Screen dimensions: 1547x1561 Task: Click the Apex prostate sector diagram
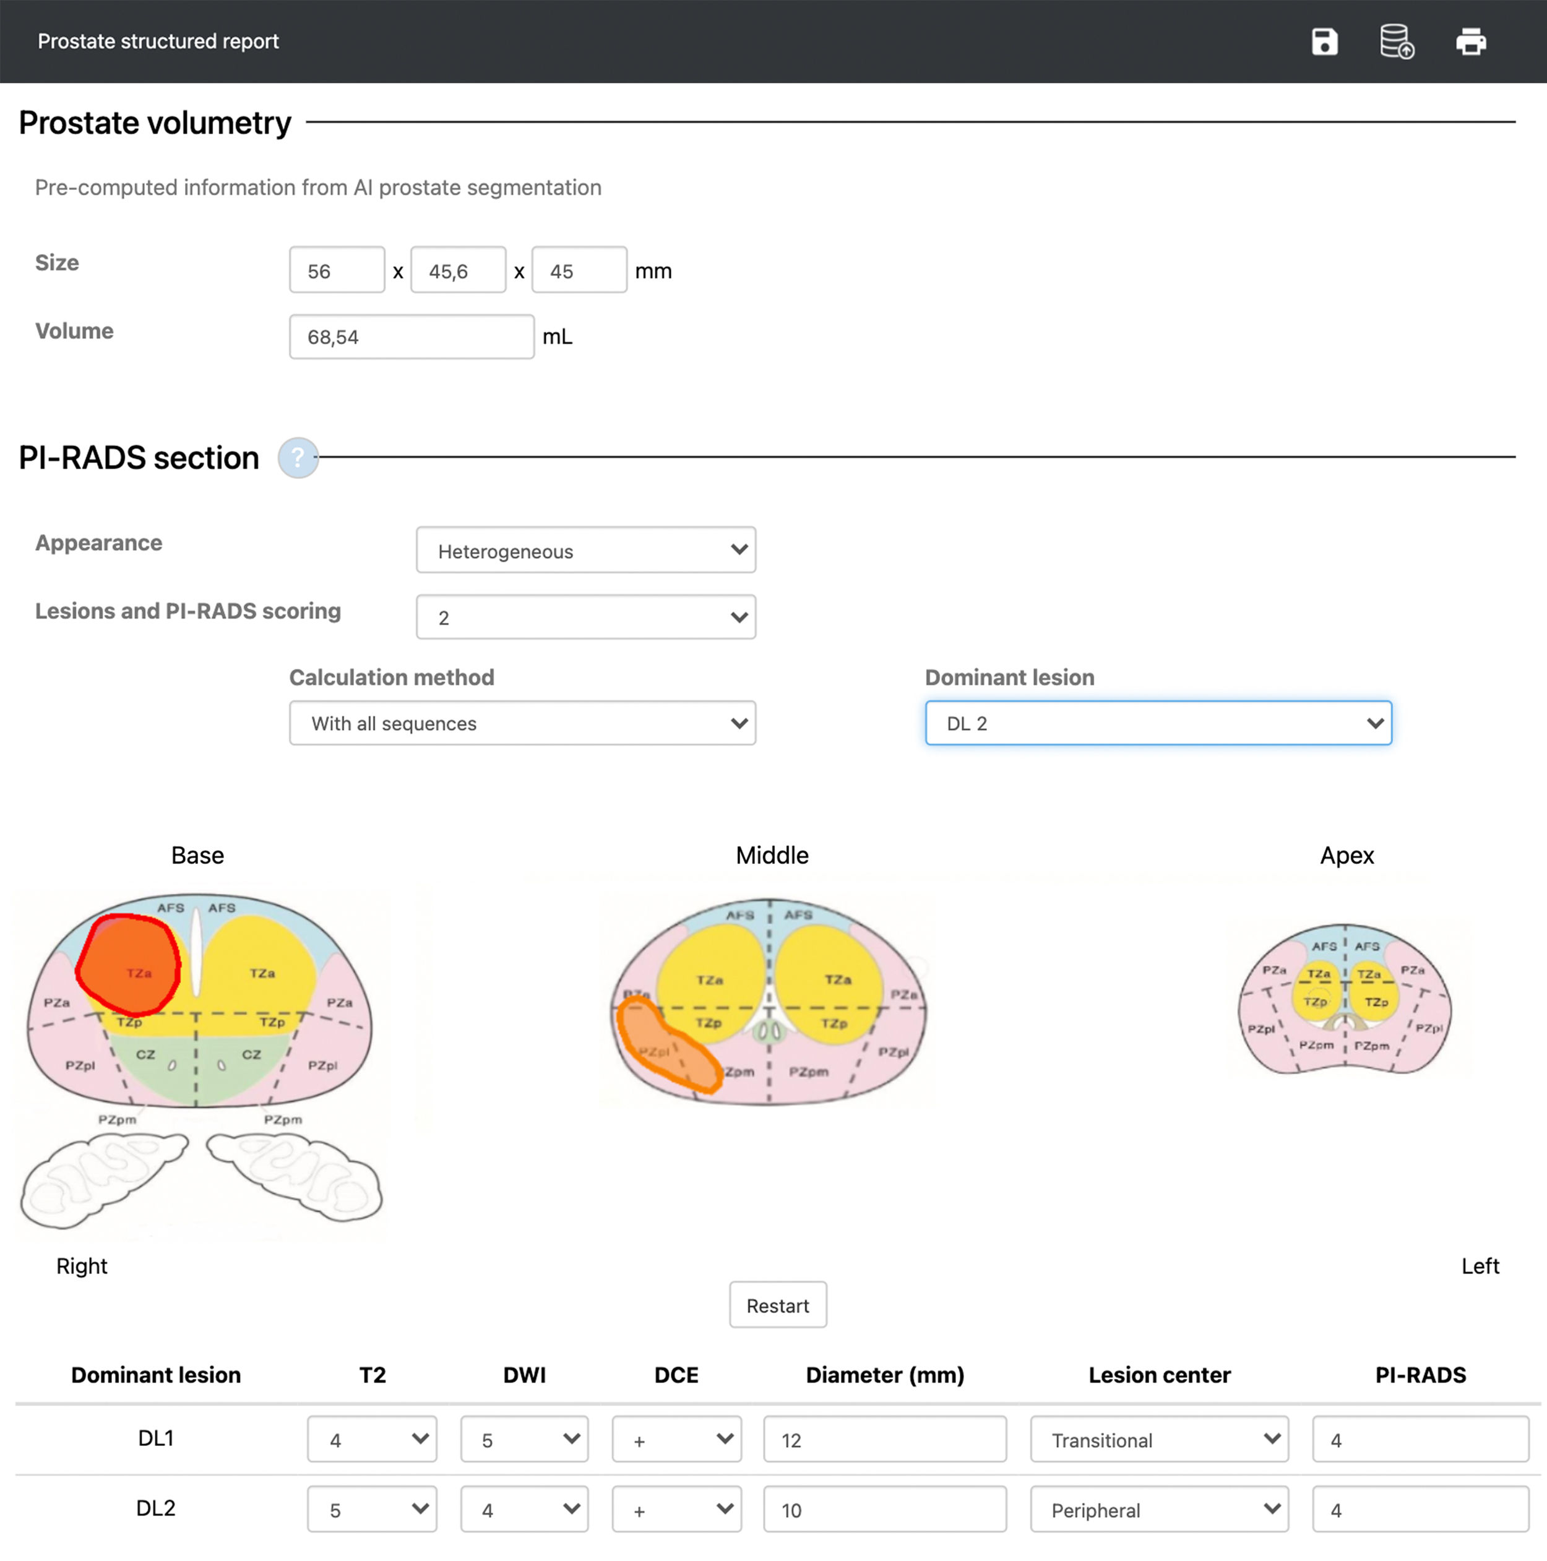(x=1345, y=999)
